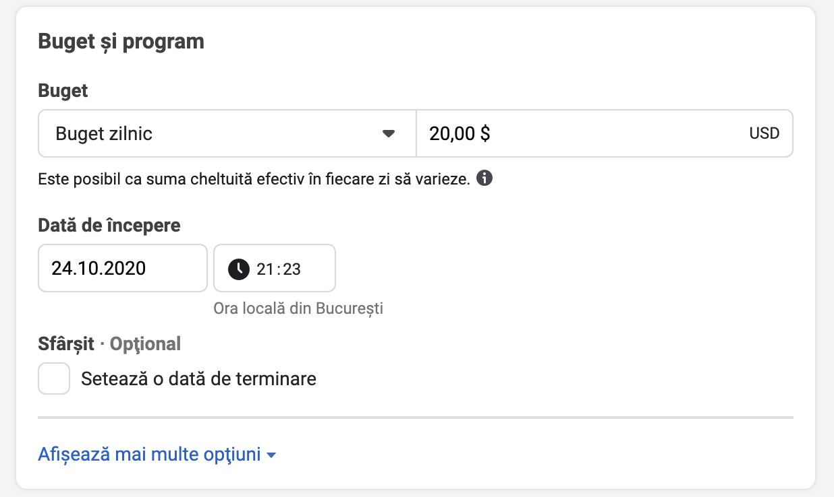Expand the arrow after 'Afișează mai multe opțiuni'
The width and height of the screenshot is (834, 497).
click(271, 455)
